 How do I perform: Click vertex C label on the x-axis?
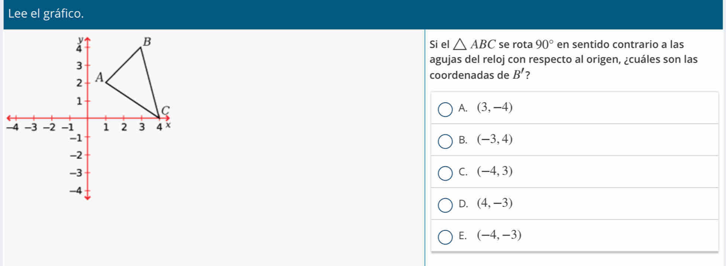(165, 110)
